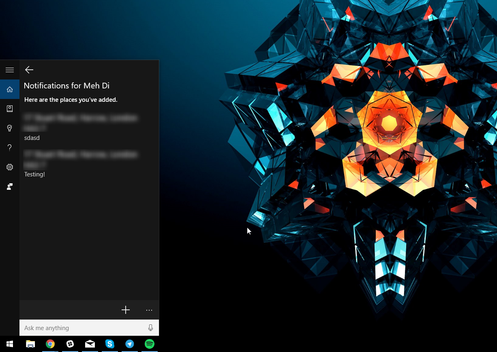Open the more options ellipsis
Image resolution: width=497 pixels, height=352 pixels.
click(149, 310)
